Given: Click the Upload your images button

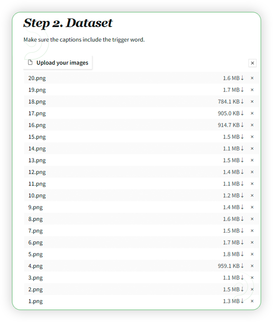Looking at the screenshot, I should click(x=58, y=63).
